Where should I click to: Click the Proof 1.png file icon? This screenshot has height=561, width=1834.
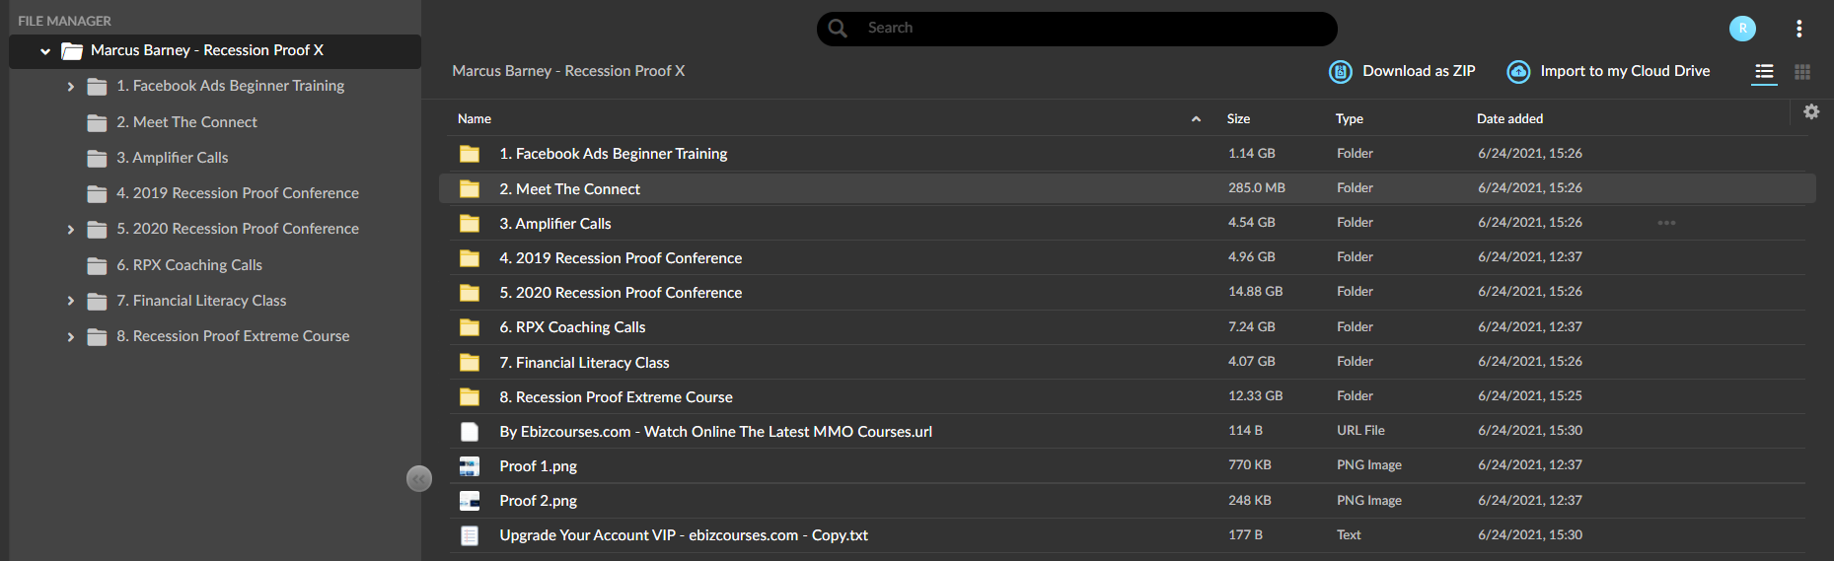pyautogui.click(x=470, y=466)
